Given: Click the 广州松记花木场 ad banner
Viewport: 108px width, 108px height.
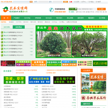Looking at the screenshot, I should tap(39, 80).
